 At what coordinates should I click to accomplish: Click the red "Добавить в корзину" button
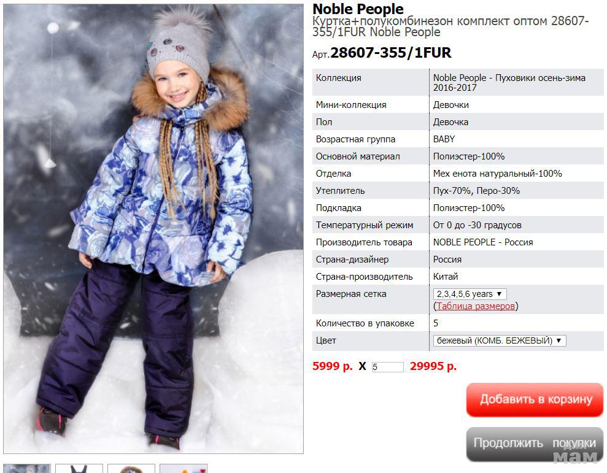coord(535,400)
